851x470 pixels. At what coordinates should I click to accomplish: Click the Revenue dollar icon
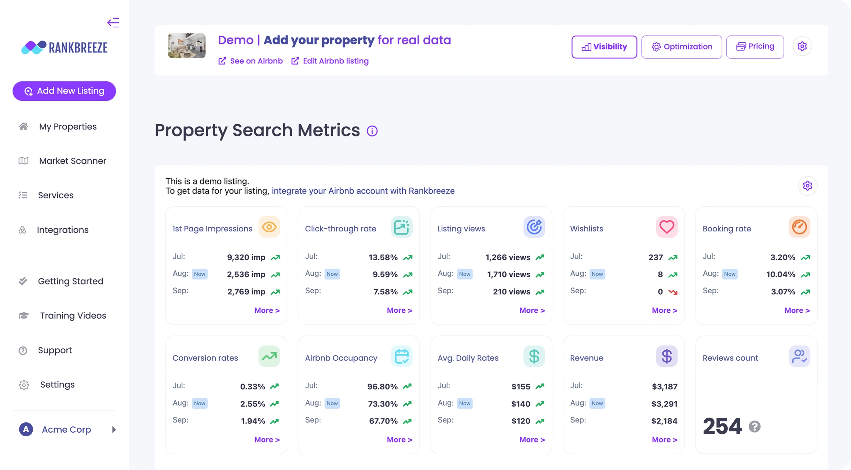666,356
